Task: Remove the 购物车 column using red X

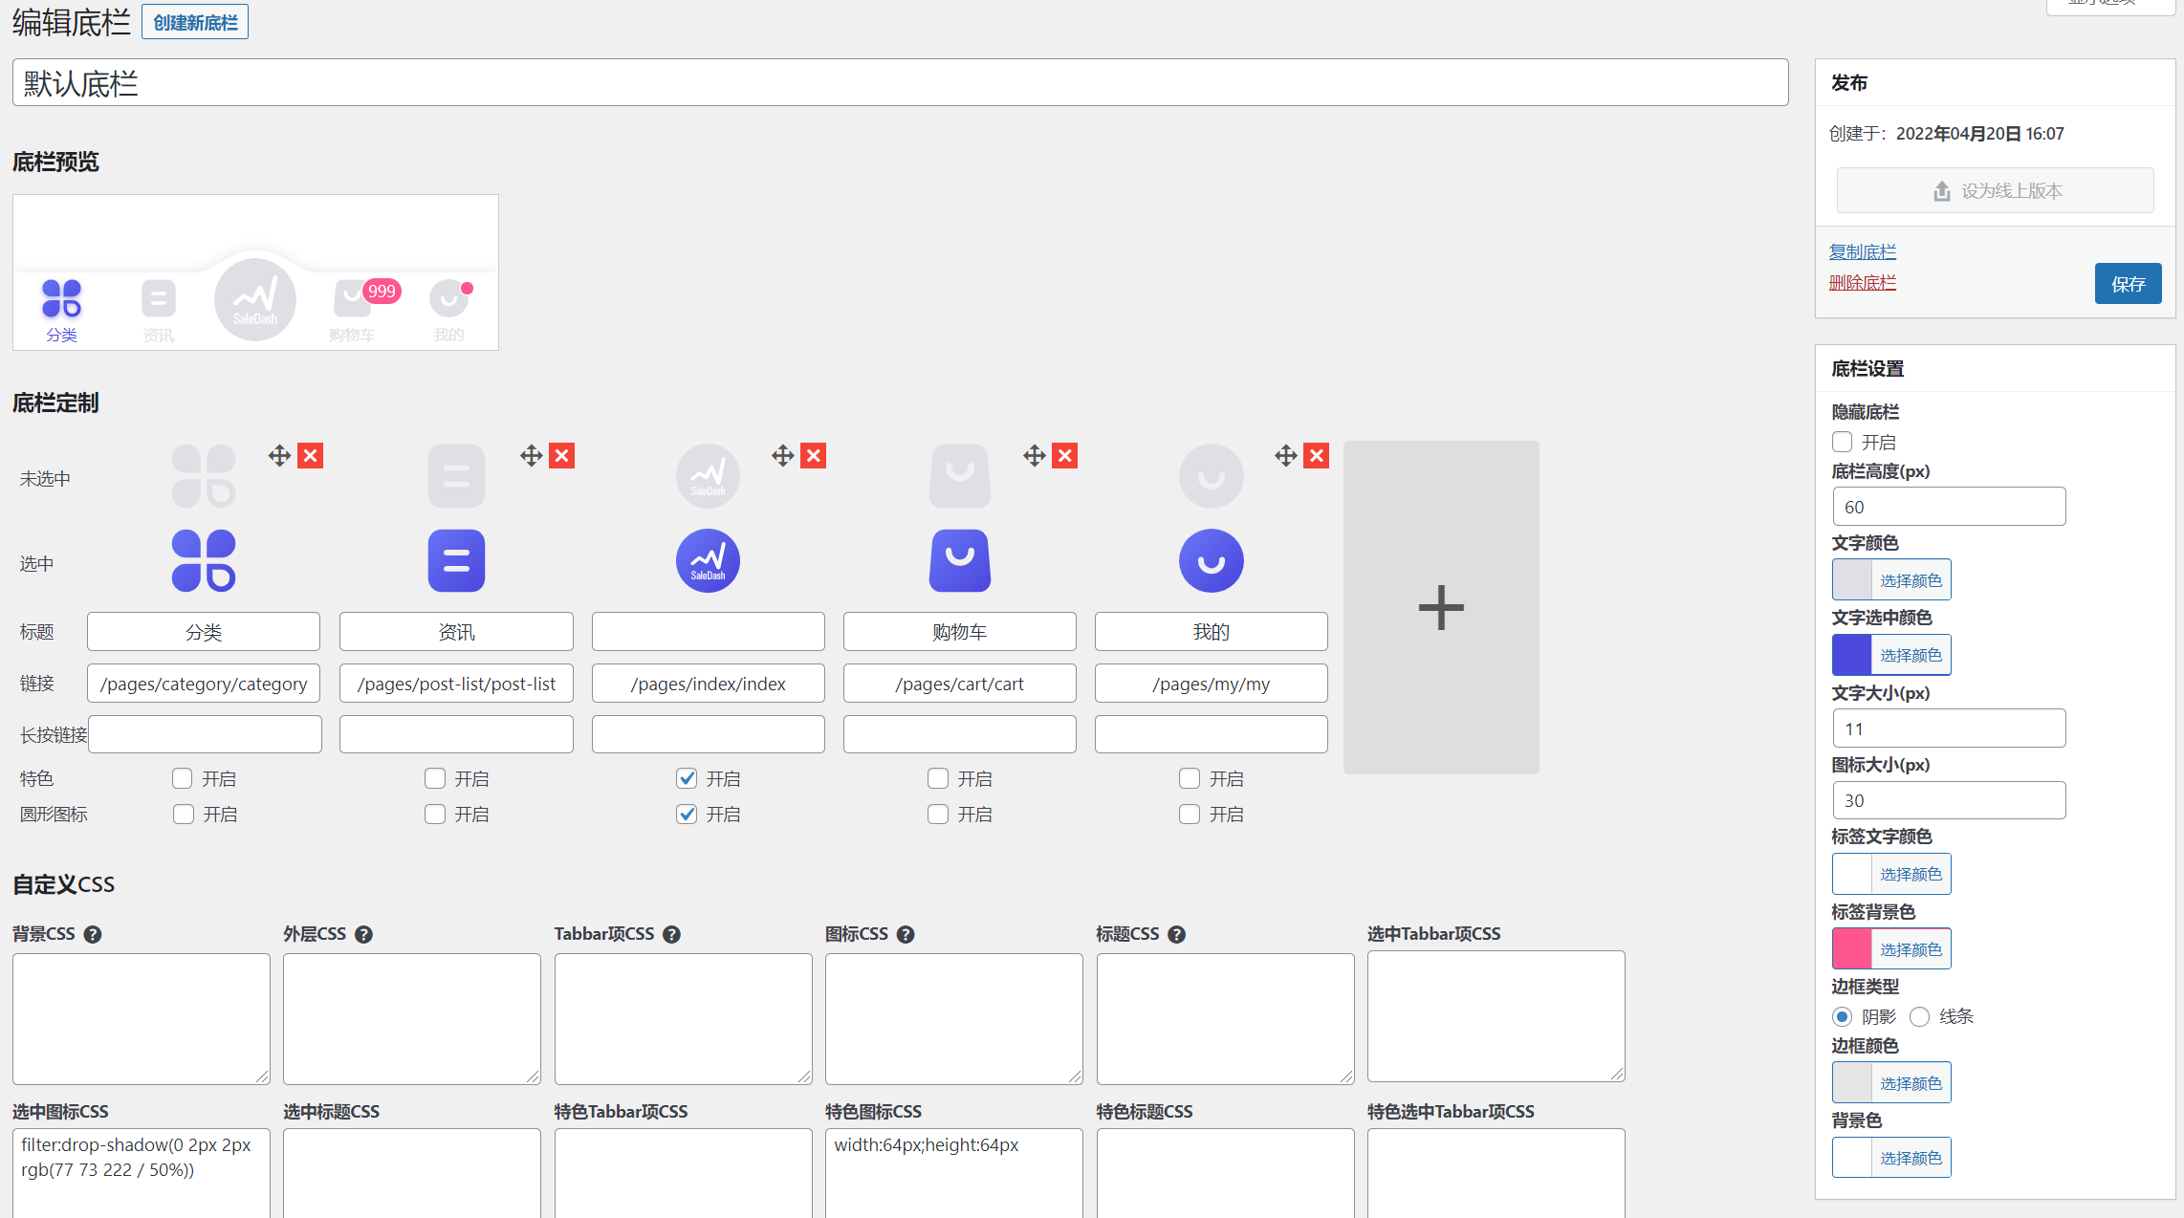Action: [1064, 456]
